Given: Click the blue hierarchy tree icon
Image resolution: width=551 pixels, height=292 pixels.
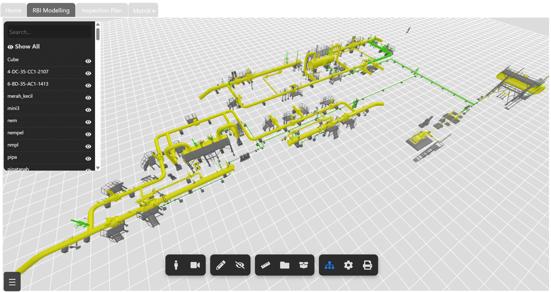Looking at the screenshot, I should [x=329, y=265].
